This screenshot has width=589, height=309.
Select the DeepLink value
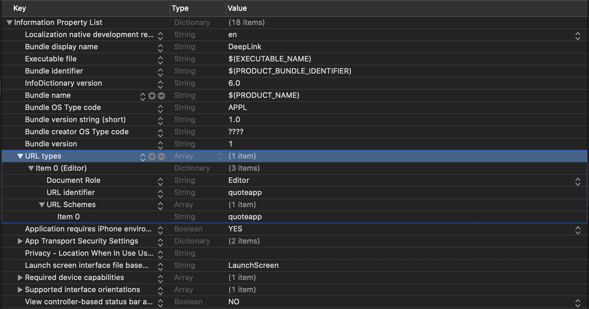(x=245, y=47)
